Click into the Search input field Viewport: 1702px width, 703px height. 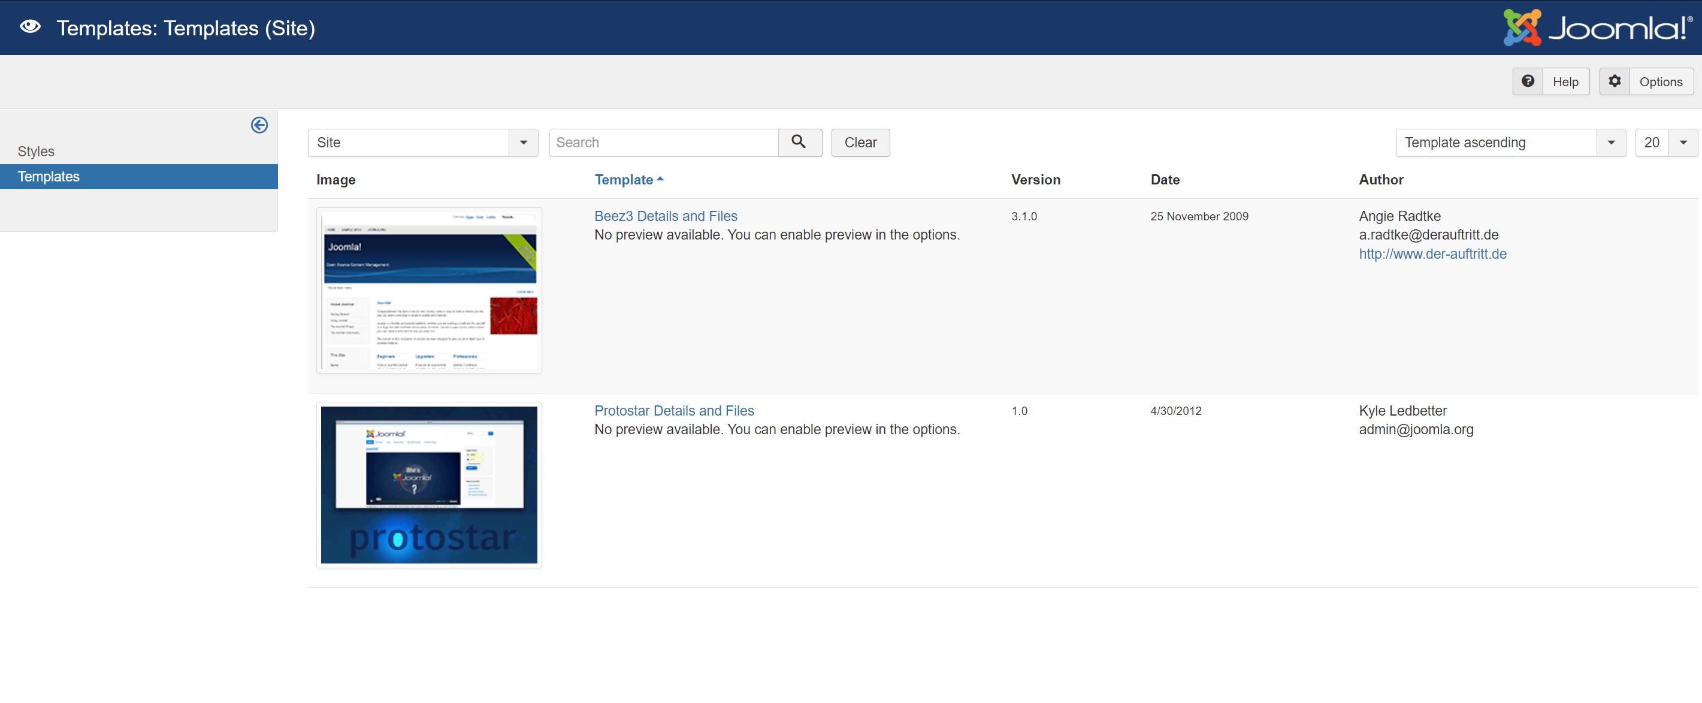[x=663, y=142]
